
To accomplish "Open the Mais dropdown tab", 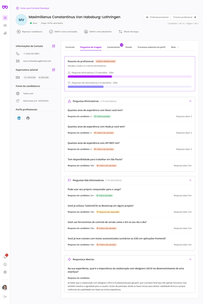I will point(175,47).
